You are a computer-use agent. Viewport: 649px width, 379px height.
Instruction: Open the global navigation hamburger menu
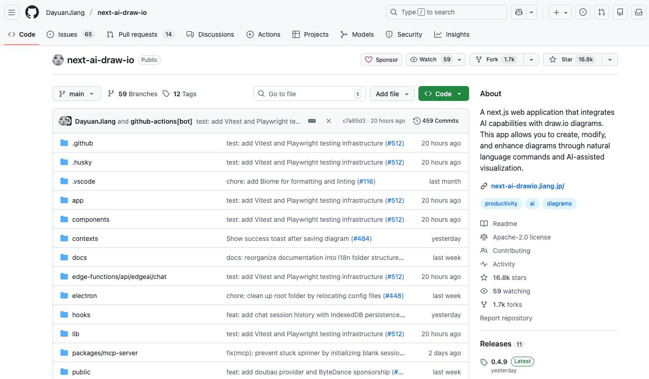coord(12,12)
